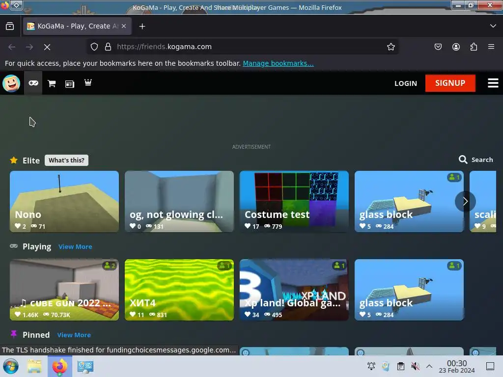Viewport: 503px width, 377px height.
Task: Open Firefox account icon
Action: pyautogui.click(x=456, y=47)
